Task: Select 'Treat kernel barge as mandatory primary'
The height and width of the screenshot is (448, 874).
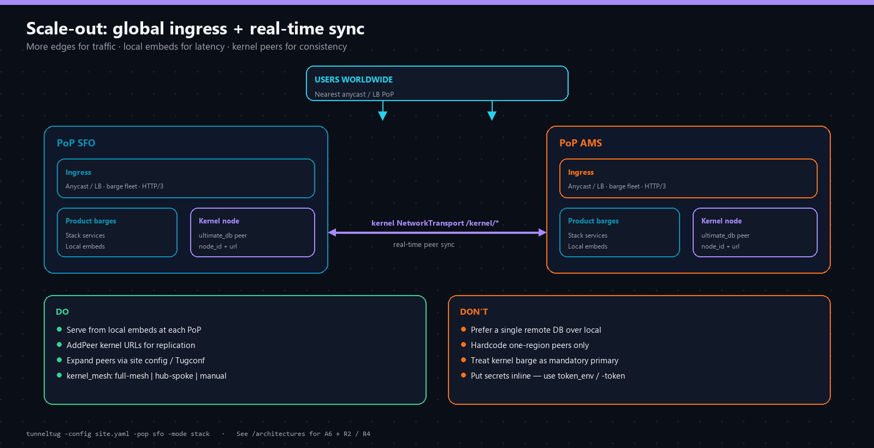Action: pos(545,361)
